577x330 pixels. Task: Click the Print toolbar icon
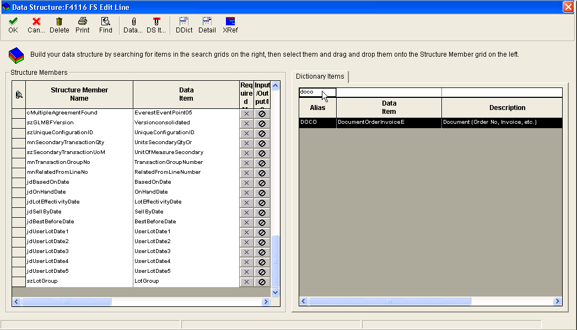[83, 25]
